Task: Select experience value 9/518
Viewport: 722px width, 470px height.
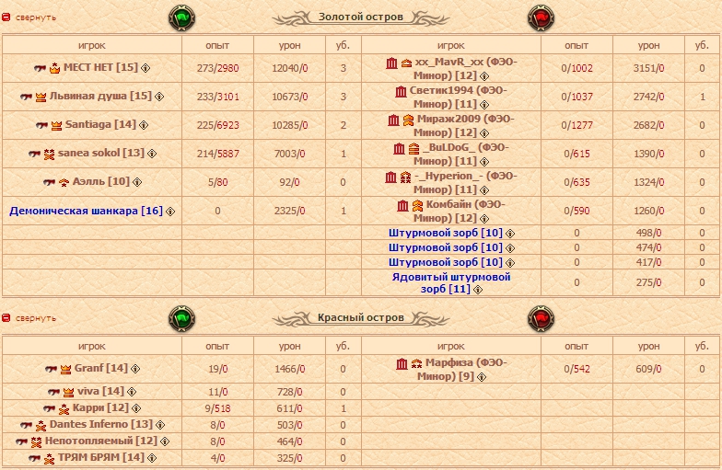Action: [217, 408]
